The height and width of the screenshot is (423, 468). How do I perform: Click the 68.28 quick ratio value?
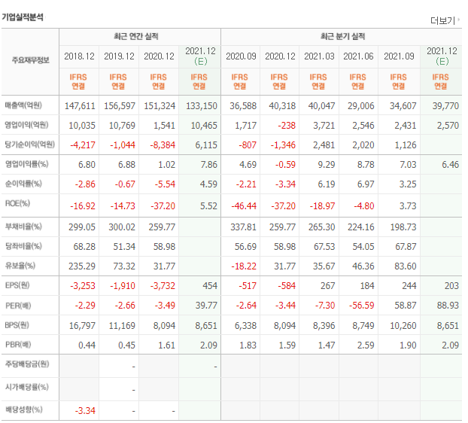[84, 247]
